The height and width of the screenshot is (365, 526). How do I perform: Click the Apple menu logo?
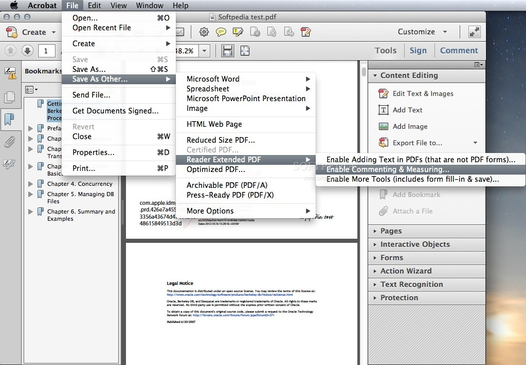click(14, 5)
